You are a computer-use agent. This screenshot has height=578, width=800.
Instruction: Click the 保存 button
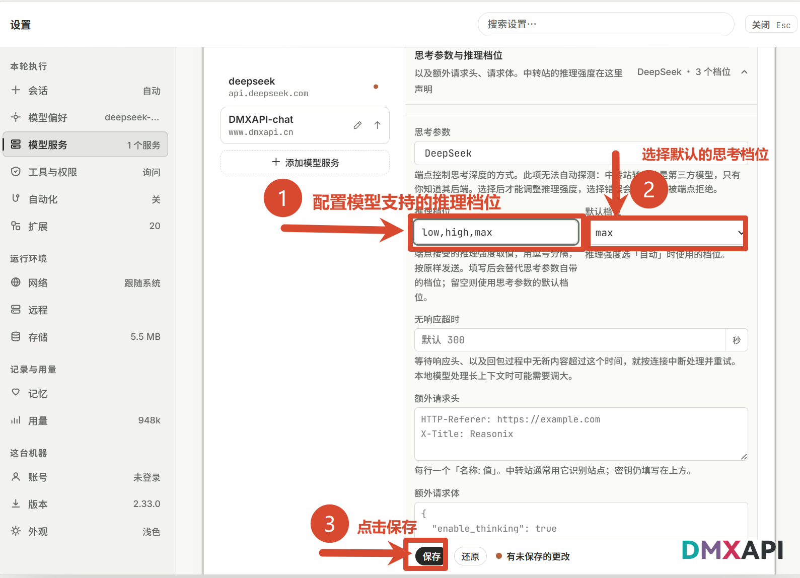(x=431, y=556)
